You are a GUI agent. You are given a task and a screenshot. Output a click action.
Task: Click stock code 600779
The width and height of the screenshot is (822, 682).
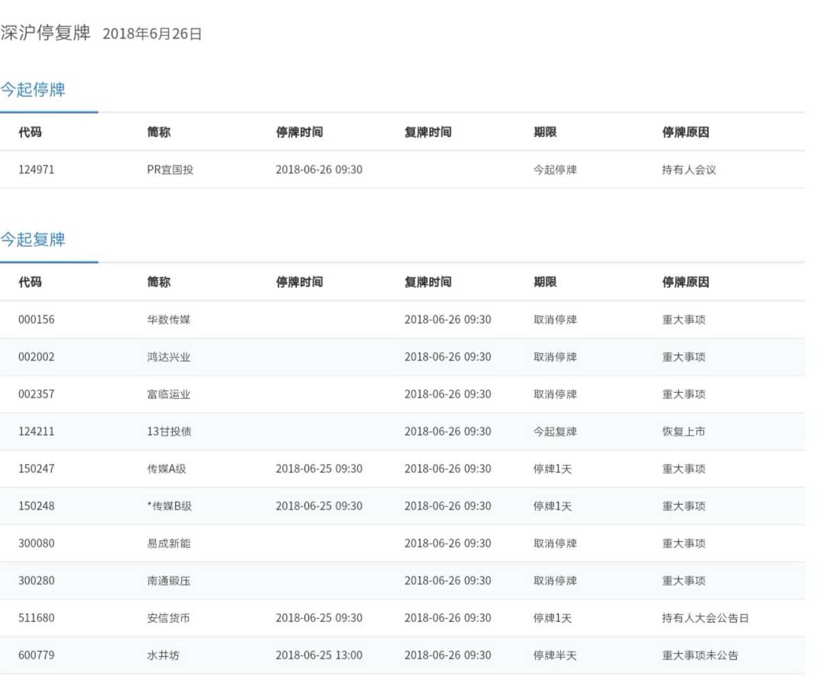pyautogui.click(x=36, y=655)
